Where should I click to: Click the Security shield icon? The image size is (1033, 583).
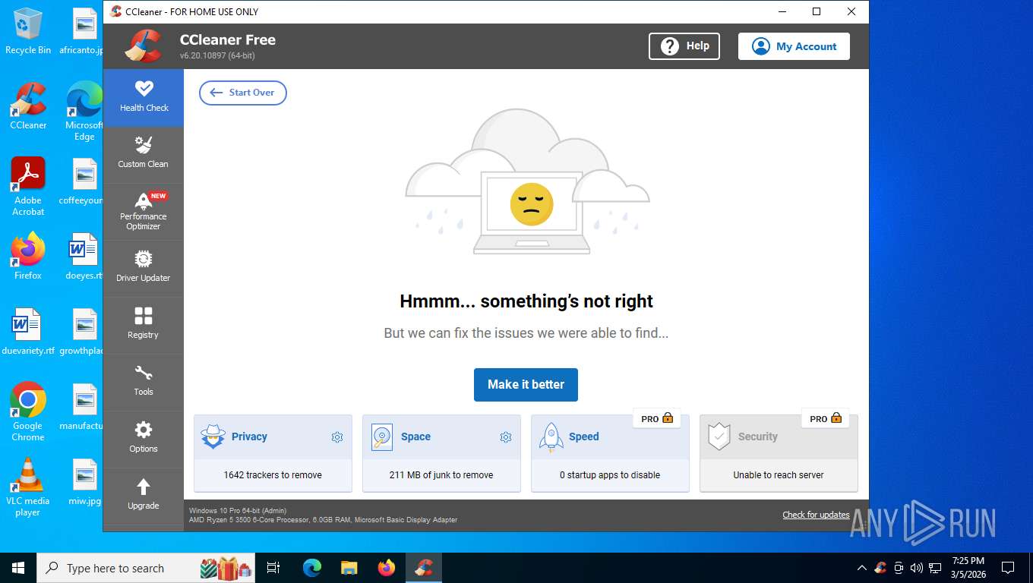(x=719, y=436)
